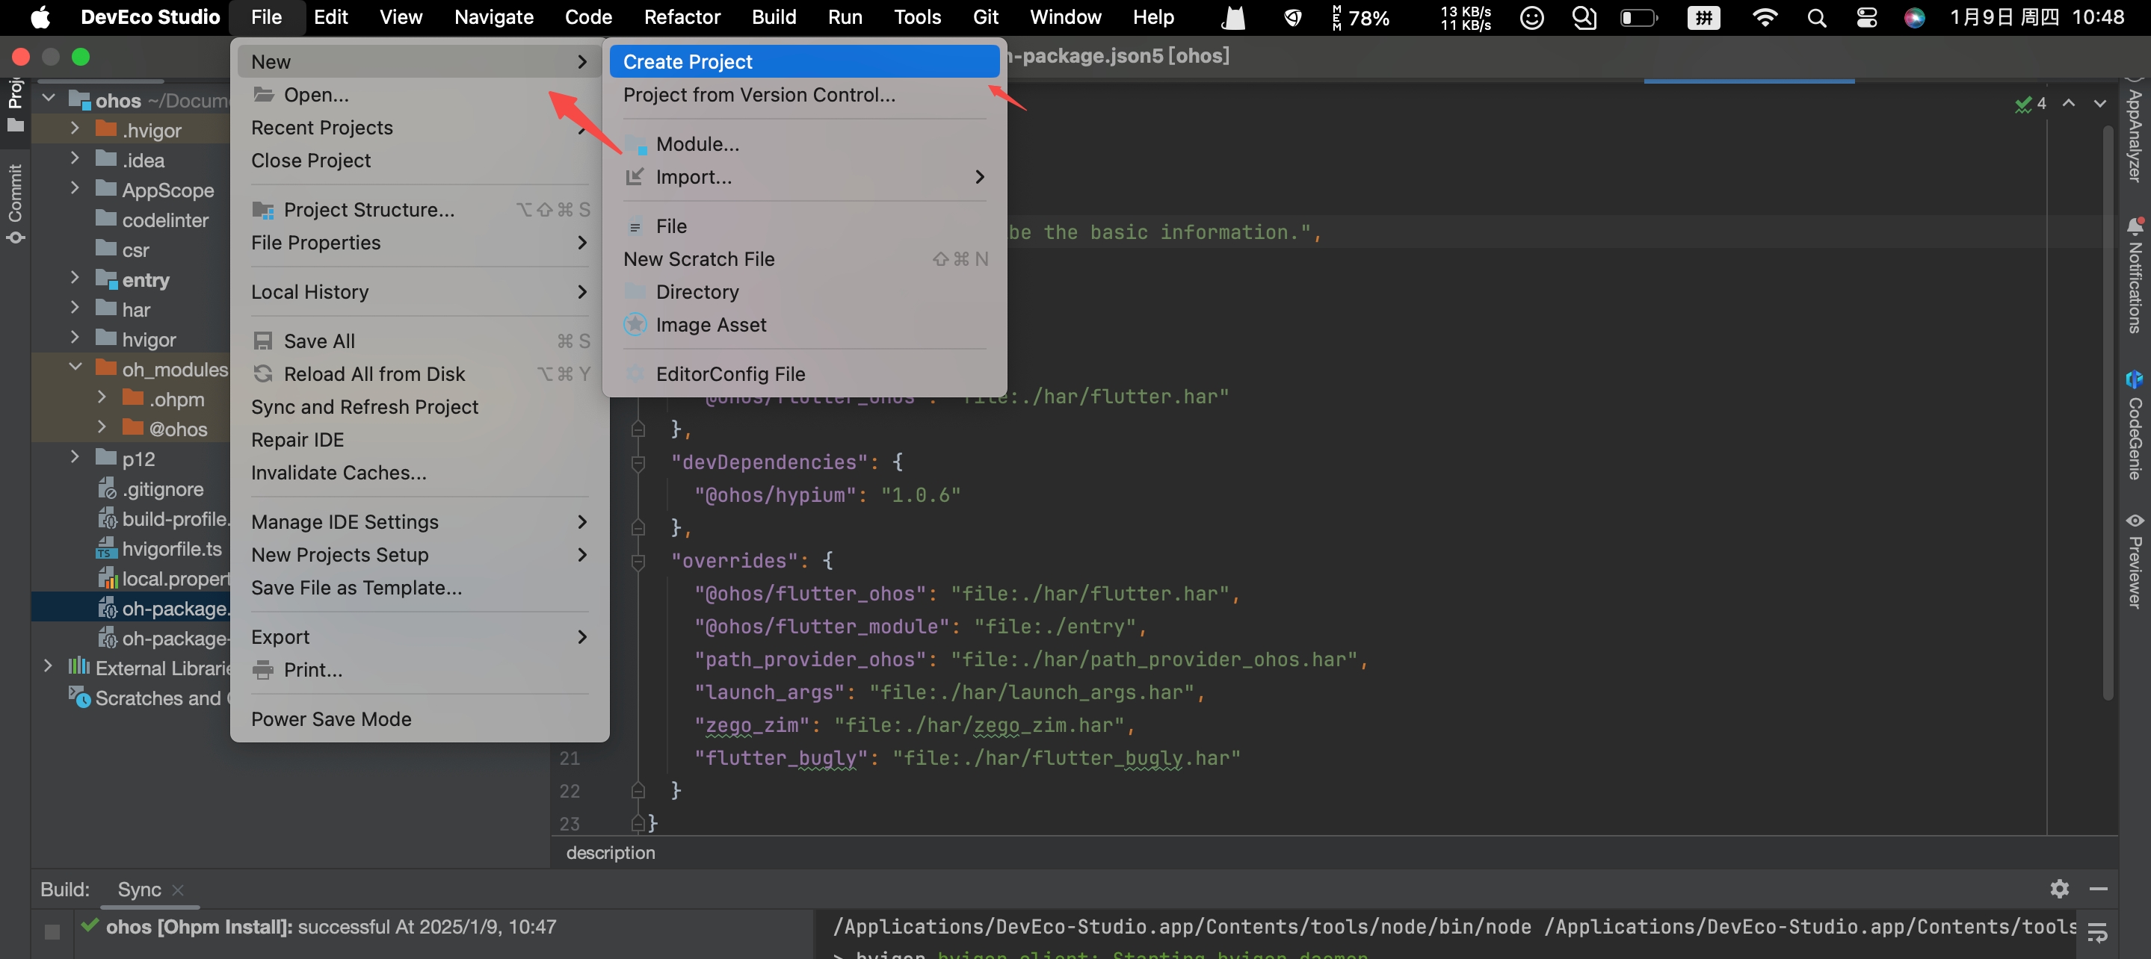Image resolution: width=2151 pixels, height=959 pixels.
Task: Click the 'description' breadcrumb below the editor
Action: click(611, 852)
